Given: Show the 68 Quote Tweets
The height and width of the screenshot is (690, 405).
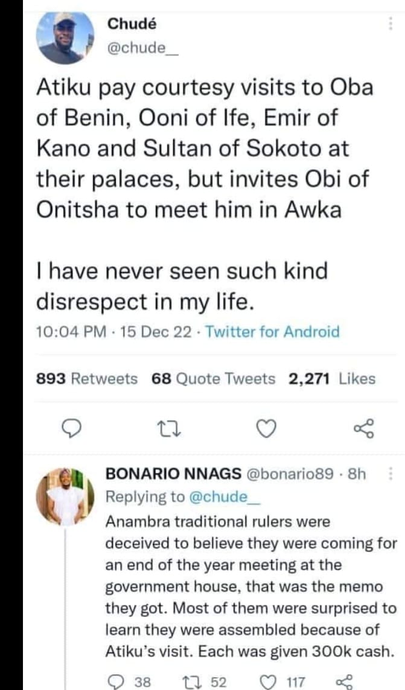Looking at the screenshot, I should (x=214, y=379).
